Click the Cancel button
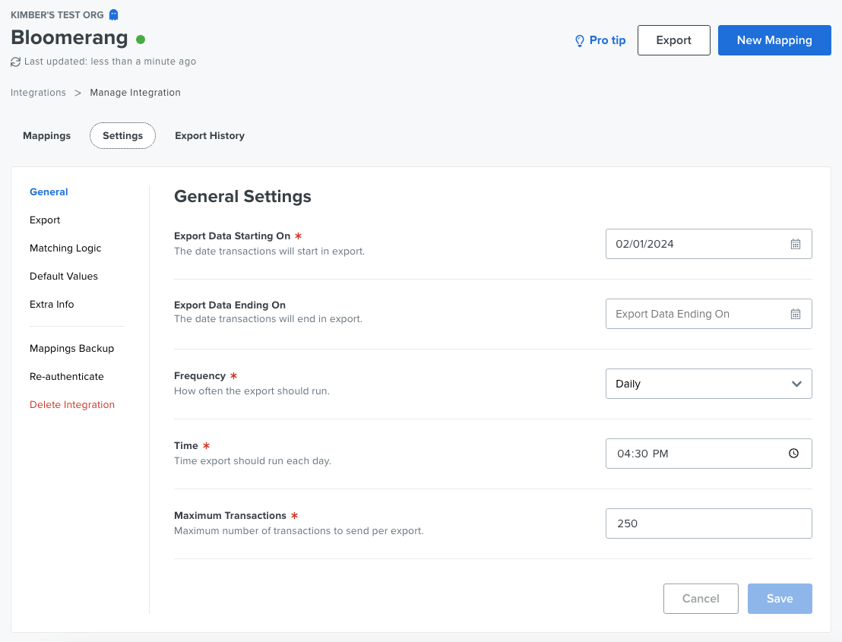The width and height of the screenshot is (842, 642). click(x=700, y=599)
